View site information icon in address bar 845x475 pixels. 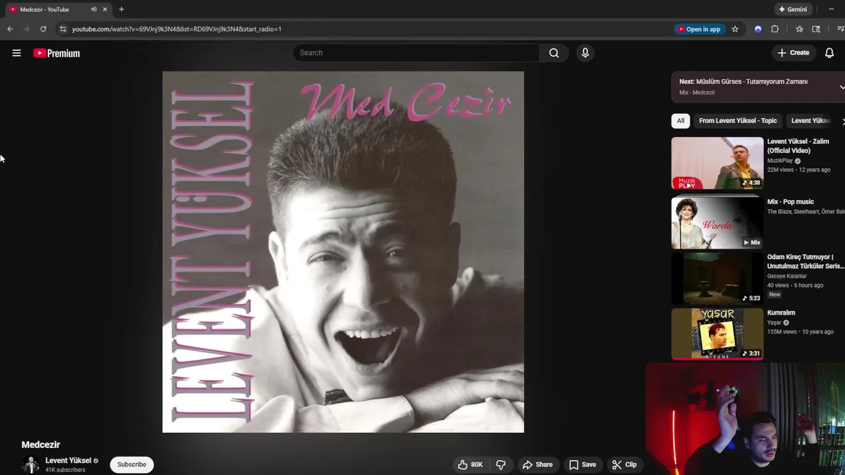click(x=63, y=29)
